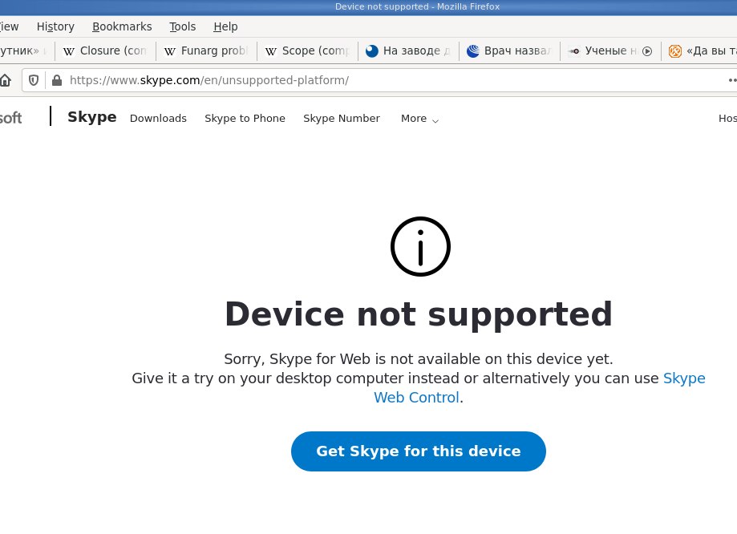Open the Bookmarks menu
Viewport: 737px width, 534px height.
tap(122, 26)
